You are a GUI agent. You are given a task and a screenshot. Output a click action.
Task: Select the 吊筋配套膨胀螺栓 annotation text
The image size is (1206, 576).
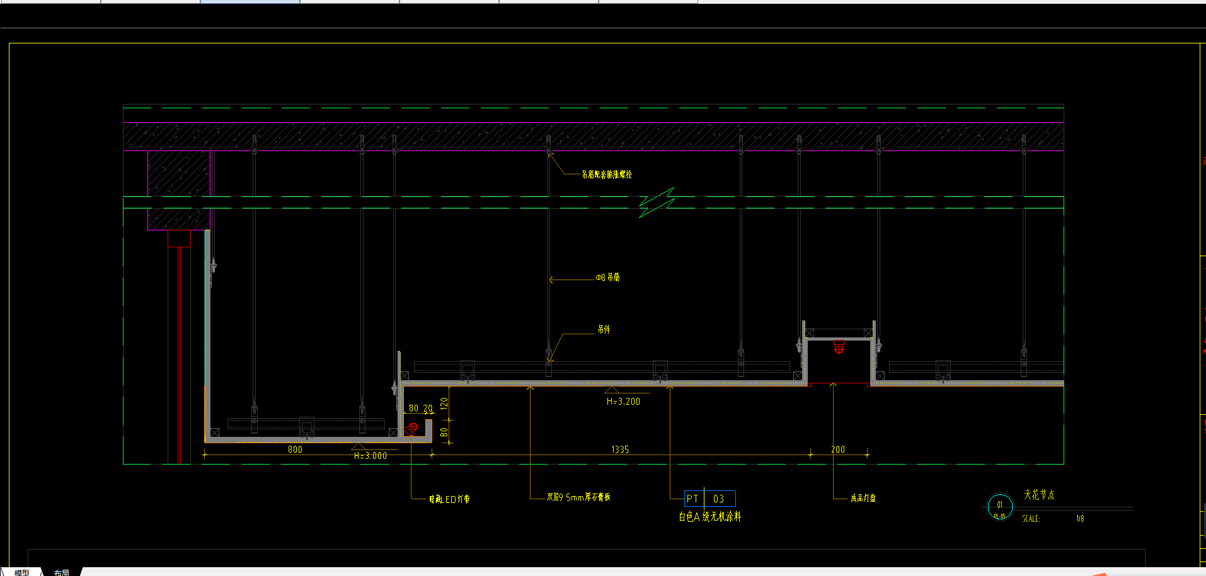coord(607,174)
